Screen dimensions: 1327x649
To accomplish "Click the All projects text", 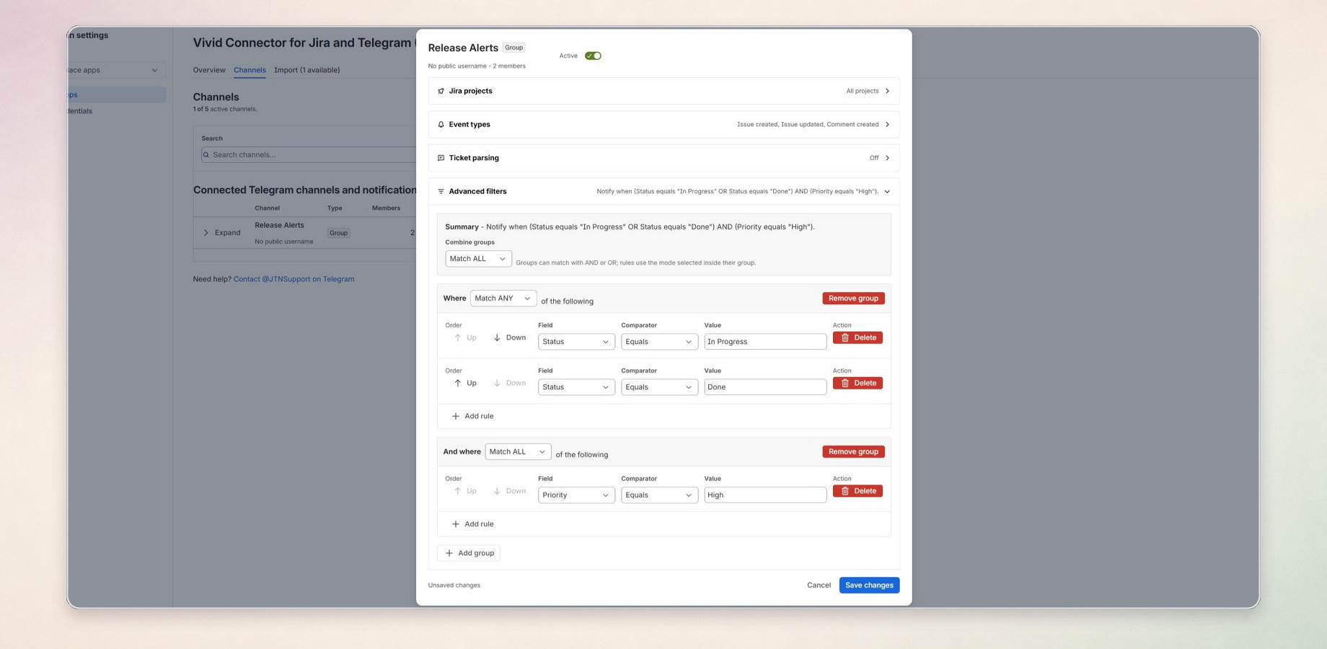I will (862, 92).
